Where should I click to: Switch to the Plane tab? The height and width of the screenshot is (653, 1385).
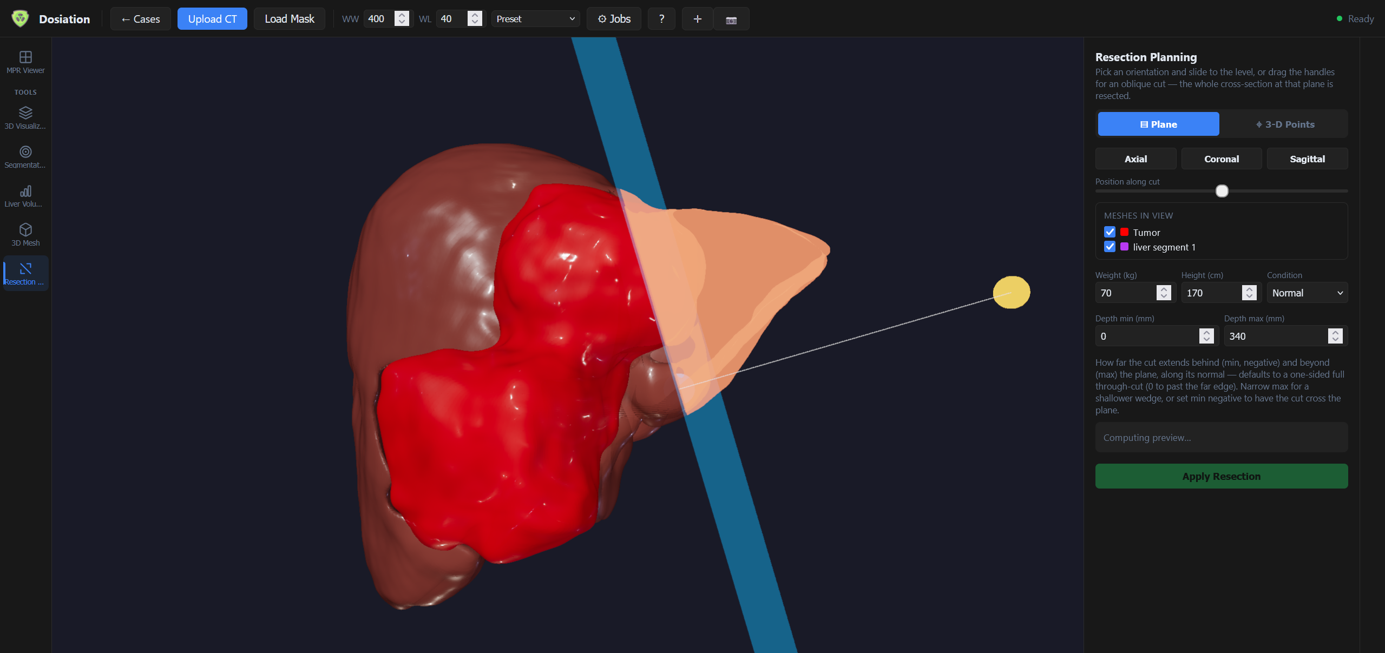pos(1158,124)
